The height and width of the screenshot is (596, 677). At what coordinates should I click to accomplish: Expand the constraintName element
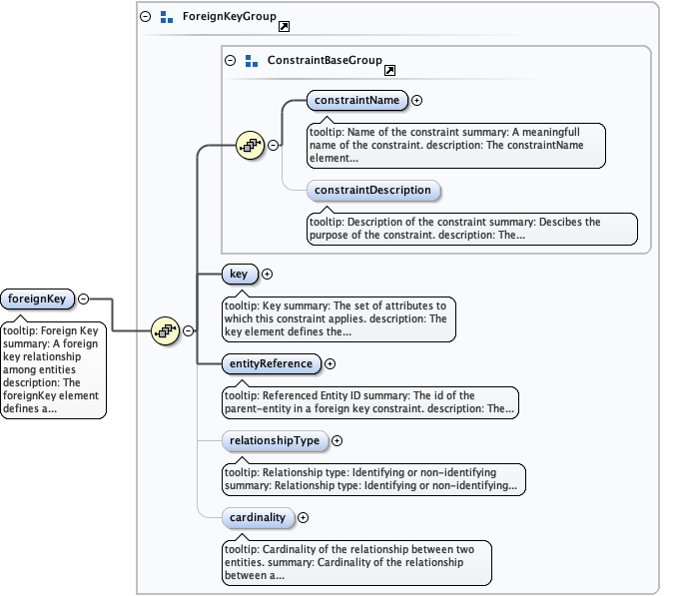(417, 100)
